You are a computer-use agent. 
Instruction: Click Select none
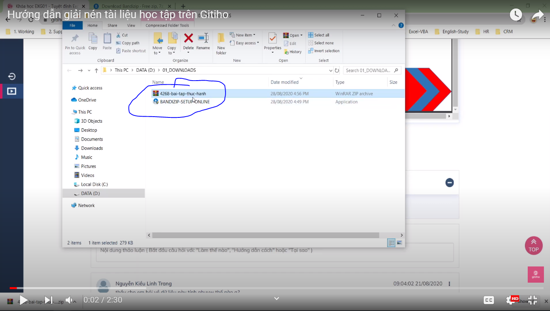point(321,43)
